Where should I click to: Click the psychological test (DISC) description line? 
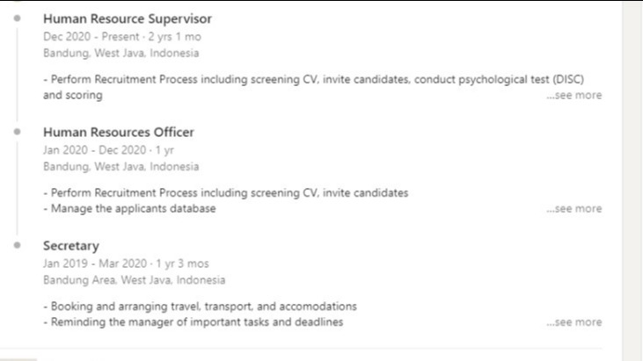tap(313, 79)
